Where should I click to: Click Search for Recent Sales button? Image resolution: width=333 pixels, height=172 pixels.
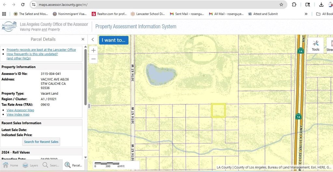(41, 142)
